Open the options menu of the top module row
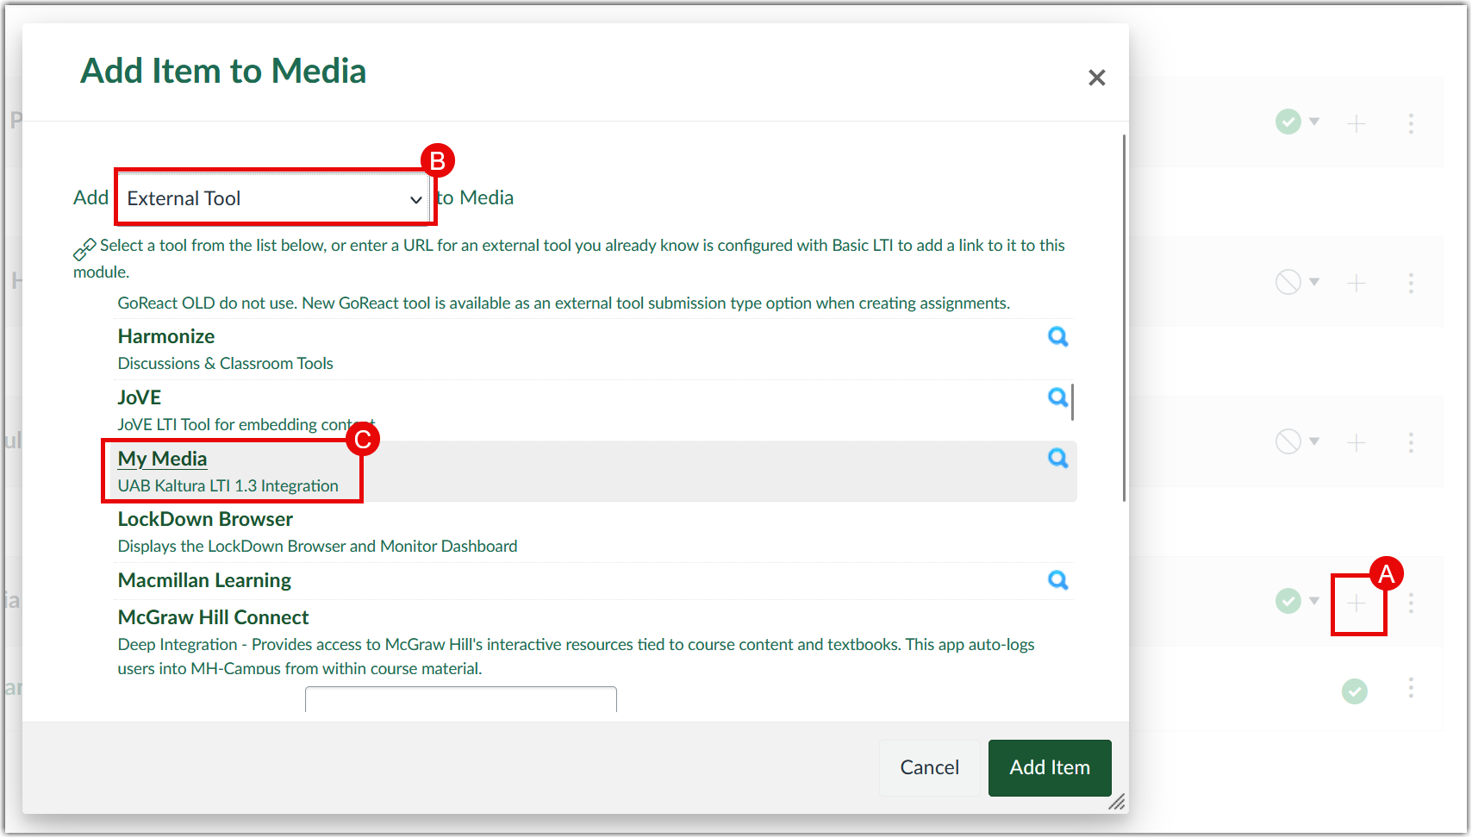1472x838 pixels. coord(1411,123)
